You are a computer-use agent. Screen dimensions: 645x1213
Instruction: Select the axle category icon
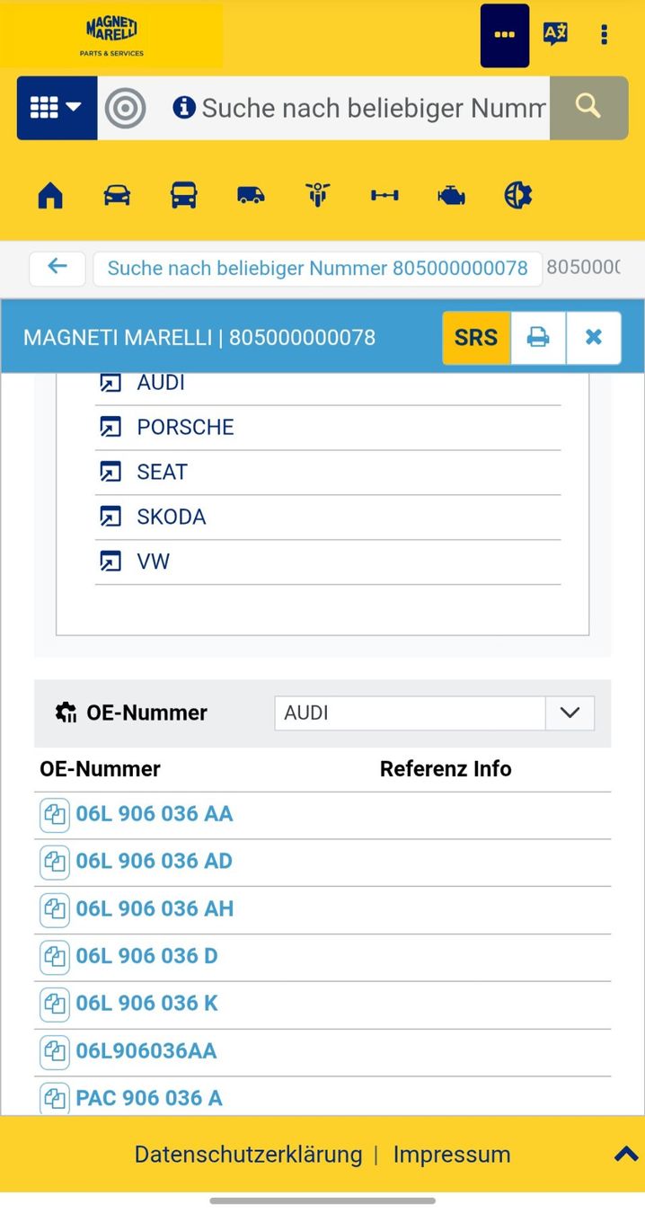coord(384,195)
